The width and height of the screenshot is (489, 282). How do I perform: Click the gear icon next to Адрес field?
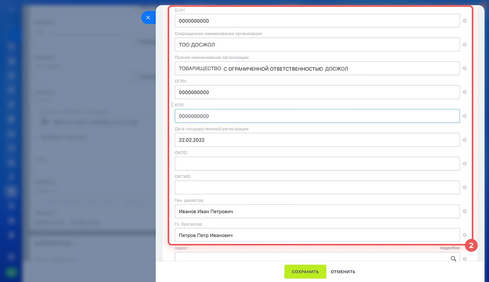coord(465,259)
